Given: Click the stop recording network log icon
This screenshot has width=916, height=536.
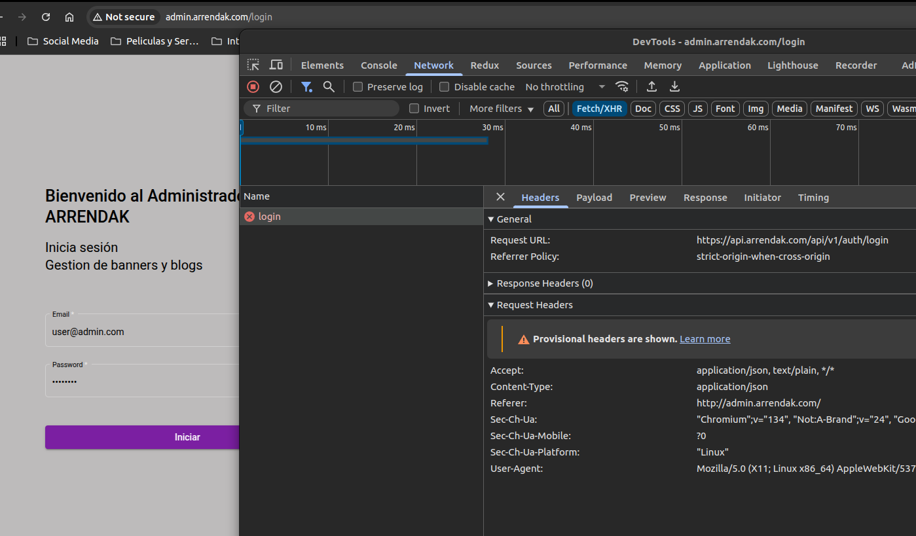Looking at the screenshot, I should point(253,86).
